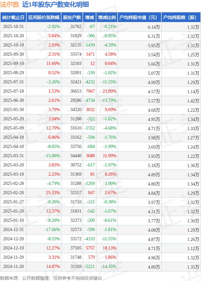Click the 36653 shareholder count cell
This screenshot has width=201, height=281.
(76, 91)
